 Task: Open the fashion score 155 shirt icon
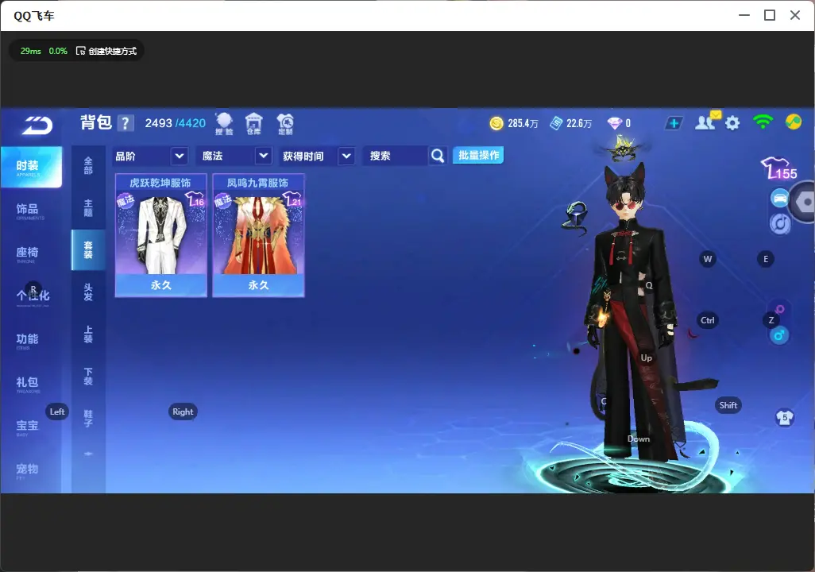pyautogui.click(x=778, y=169)
